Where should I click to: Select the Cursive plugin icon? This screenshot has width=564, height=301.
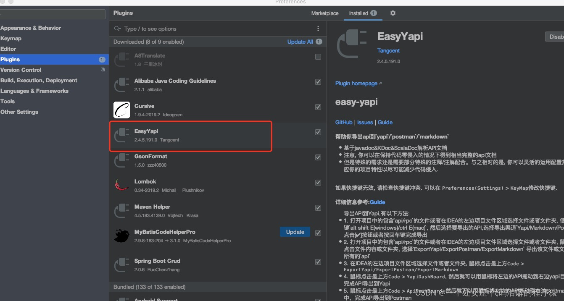coord(121,110)
